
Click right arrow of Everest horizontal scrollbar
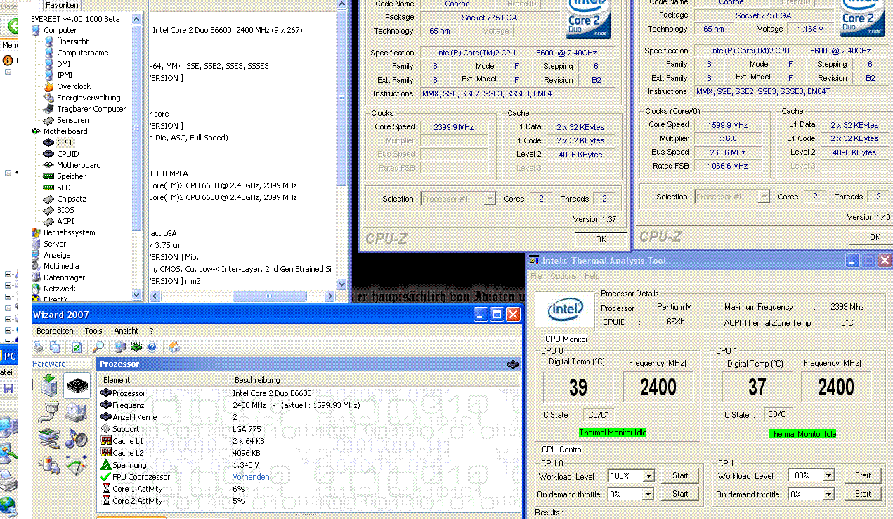click(x=331, y=296)
